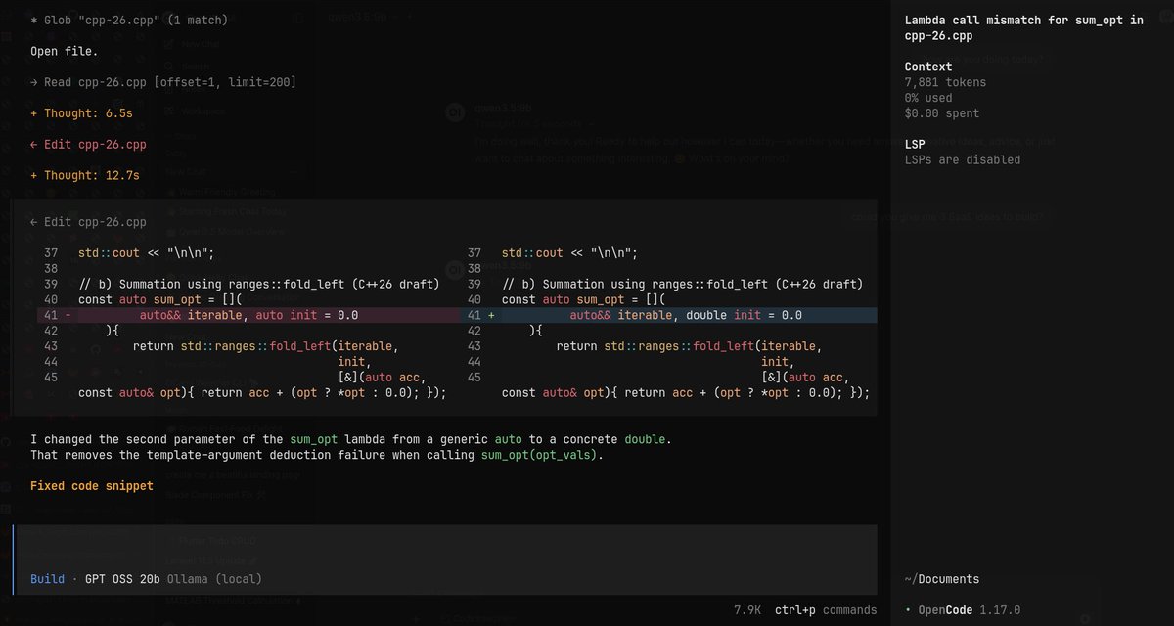The image size is (1174, 626).
Task: Select the GPT OSS 20b model label
Action: 122,579
